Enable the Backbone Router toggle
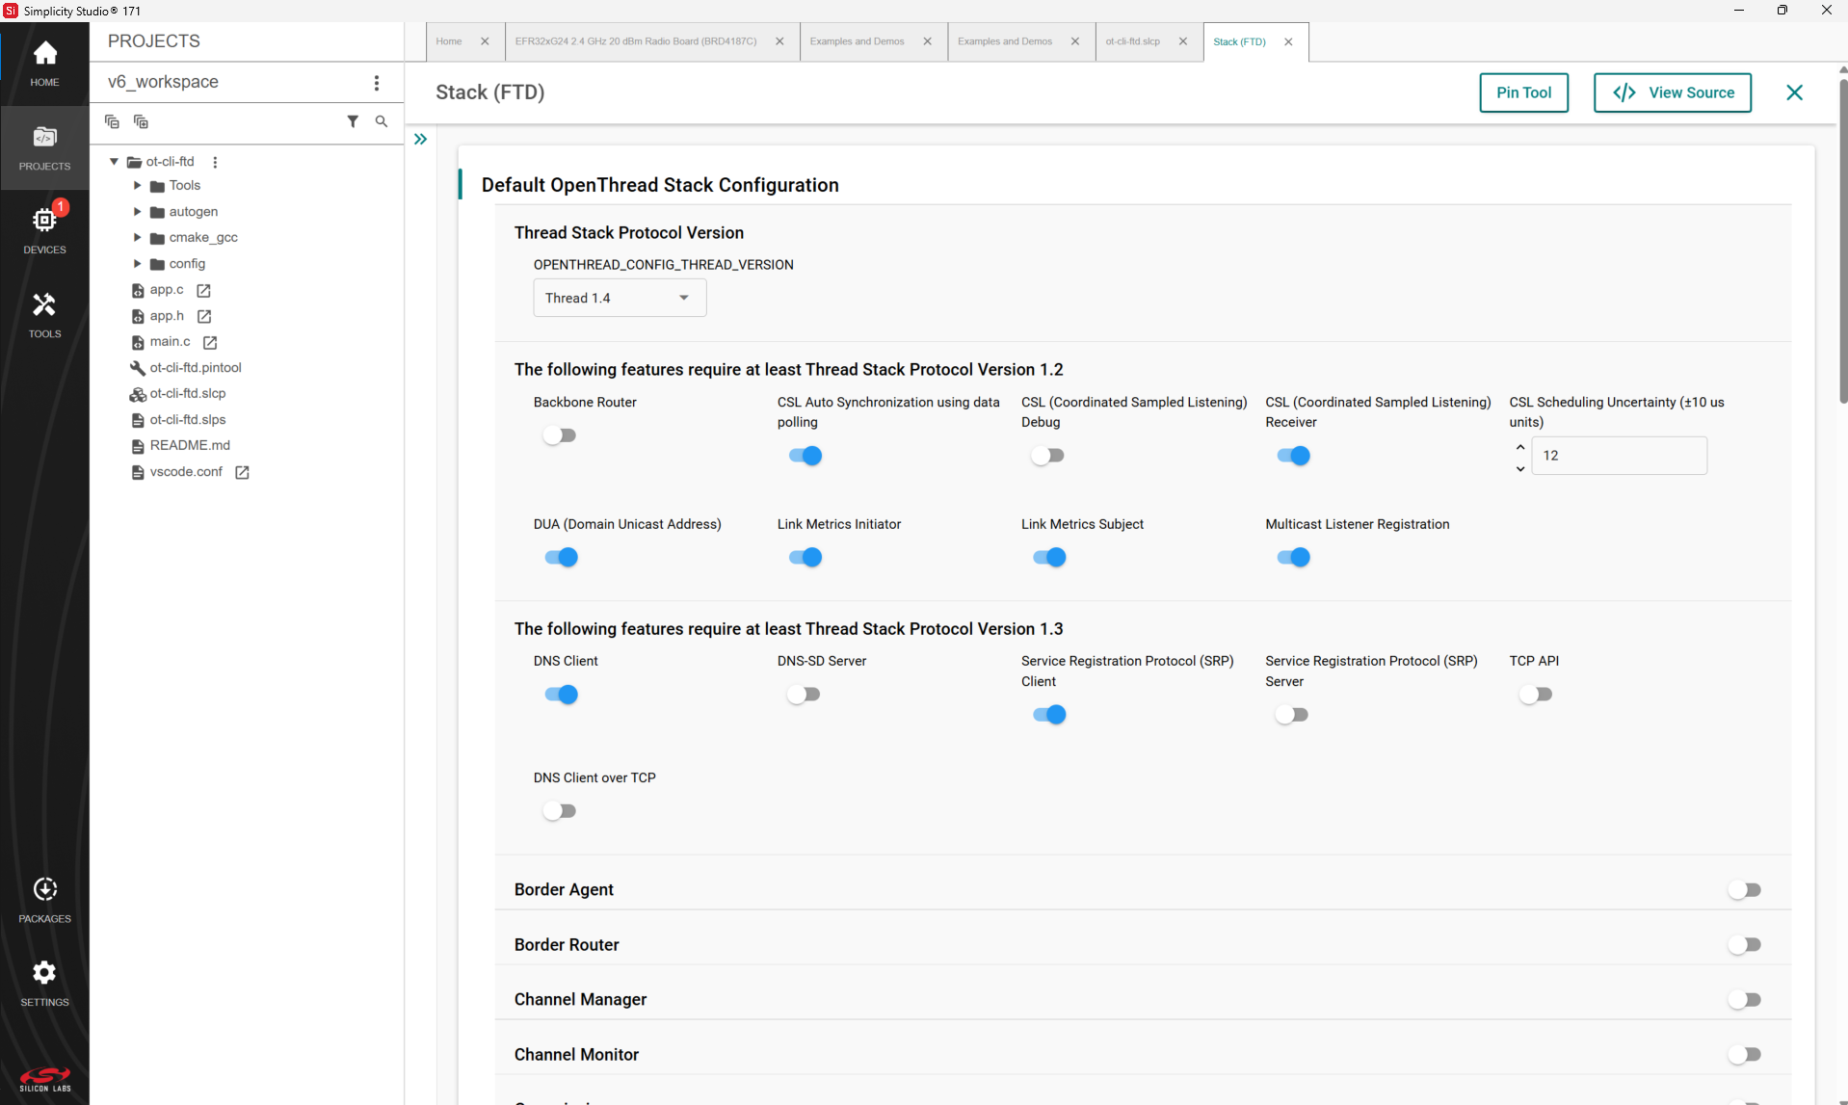The height and width of the screenshot is (1105, 1848). 560,434
